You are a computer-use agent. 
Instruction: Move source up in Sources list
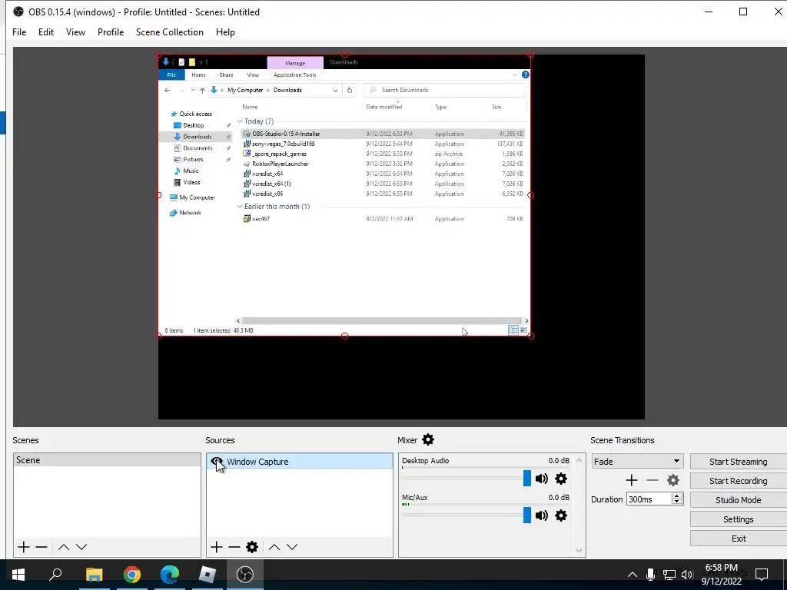point(274,547)
